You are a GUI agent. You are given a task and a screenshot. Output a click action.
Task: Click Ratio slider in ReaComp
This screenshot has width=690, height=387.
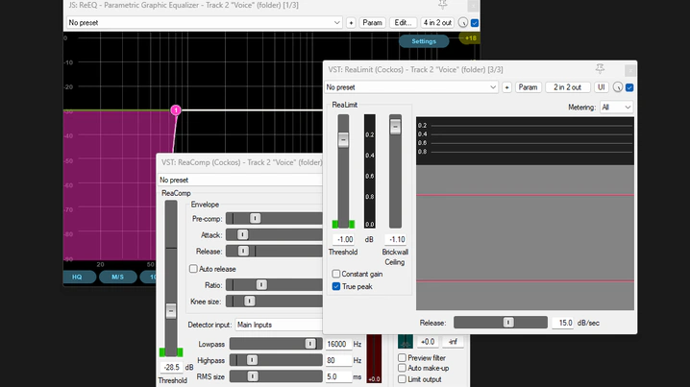click(274, 285)
